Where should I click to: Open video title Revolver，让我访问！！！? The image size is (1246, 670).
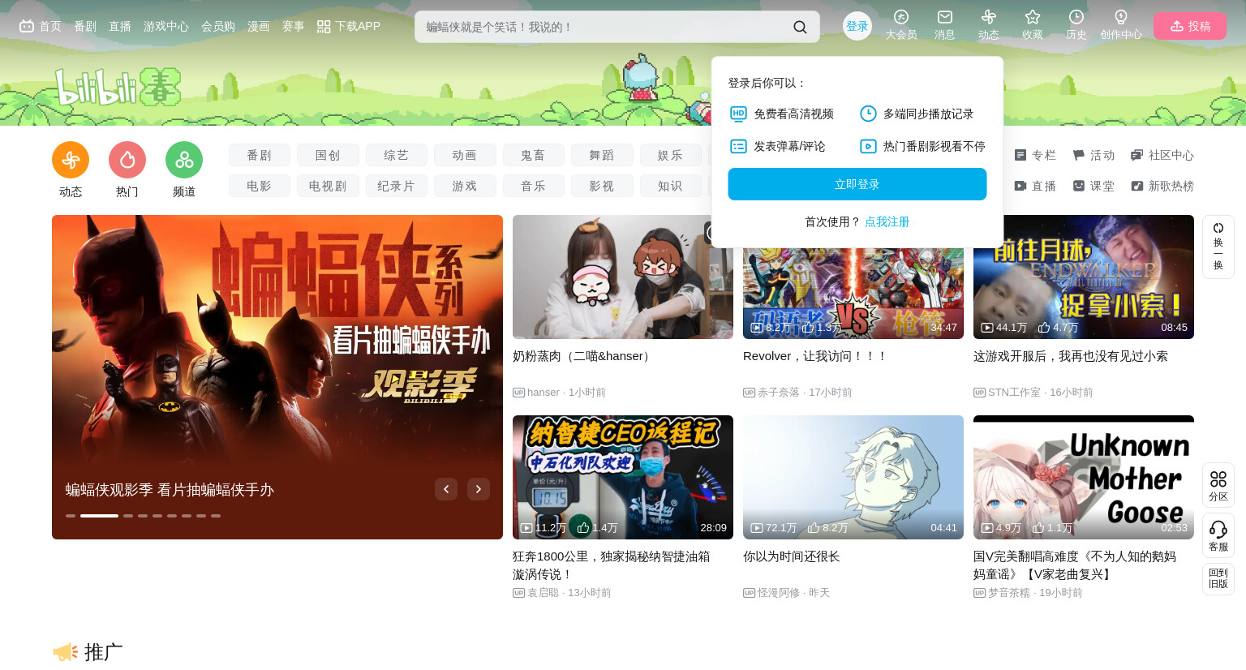tap(815, 356)
